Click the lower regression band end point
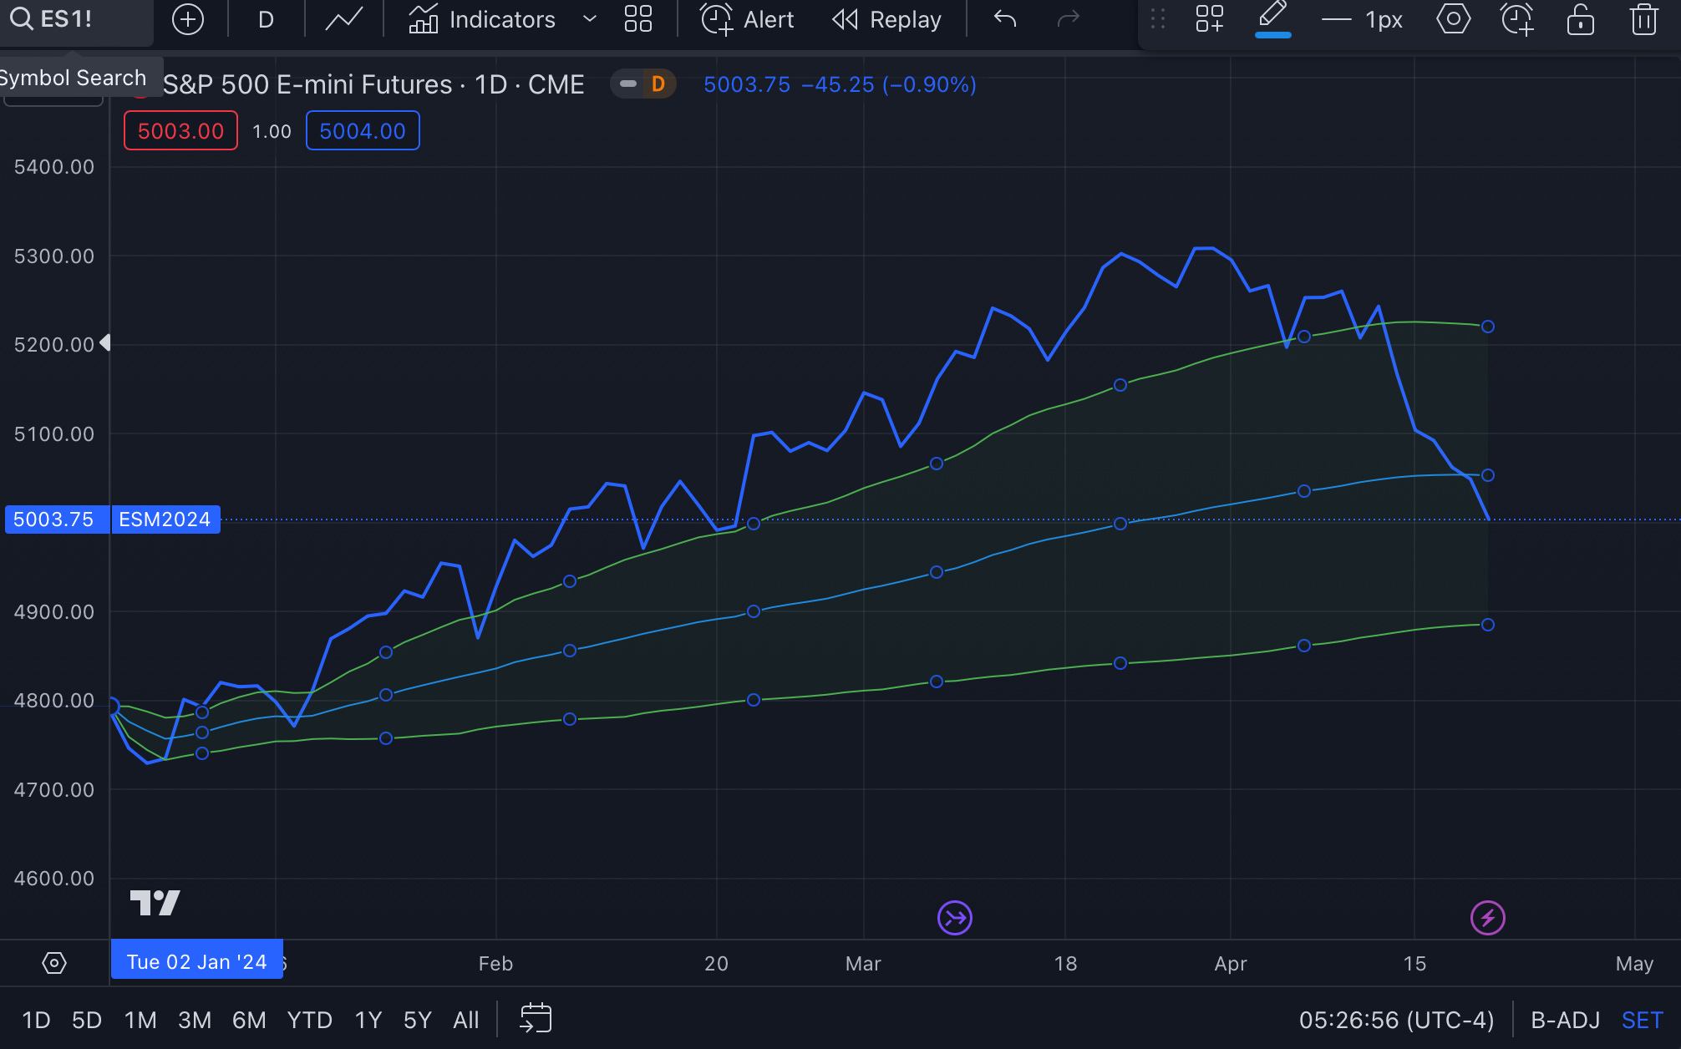This screenshot has width=1681, height=1049. tap(1488, 625)
